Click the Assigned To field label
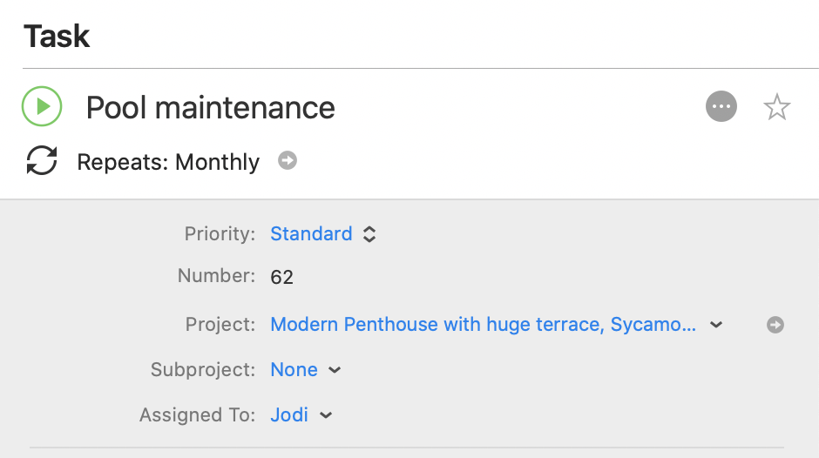 pyautogui.click(x=198, y=414)
